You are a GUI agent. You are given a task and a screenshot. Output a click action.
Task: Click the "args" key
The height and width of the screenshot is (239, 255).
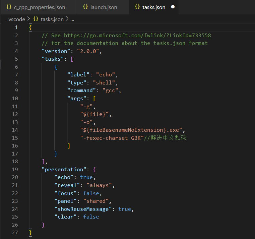click(77, 99)
